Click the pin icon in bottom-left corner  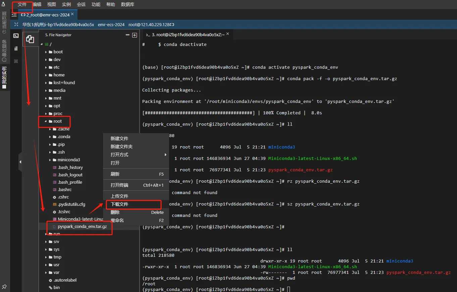click(4, 287)
